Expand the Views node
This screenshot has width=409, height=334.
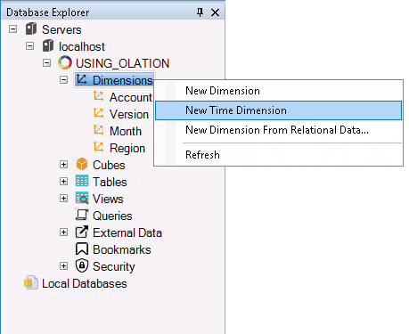click(63, 199)
